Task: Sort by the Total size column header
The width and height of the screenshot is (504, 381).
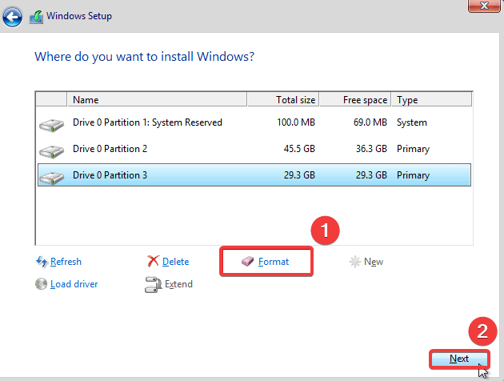Action: [283, 100]
